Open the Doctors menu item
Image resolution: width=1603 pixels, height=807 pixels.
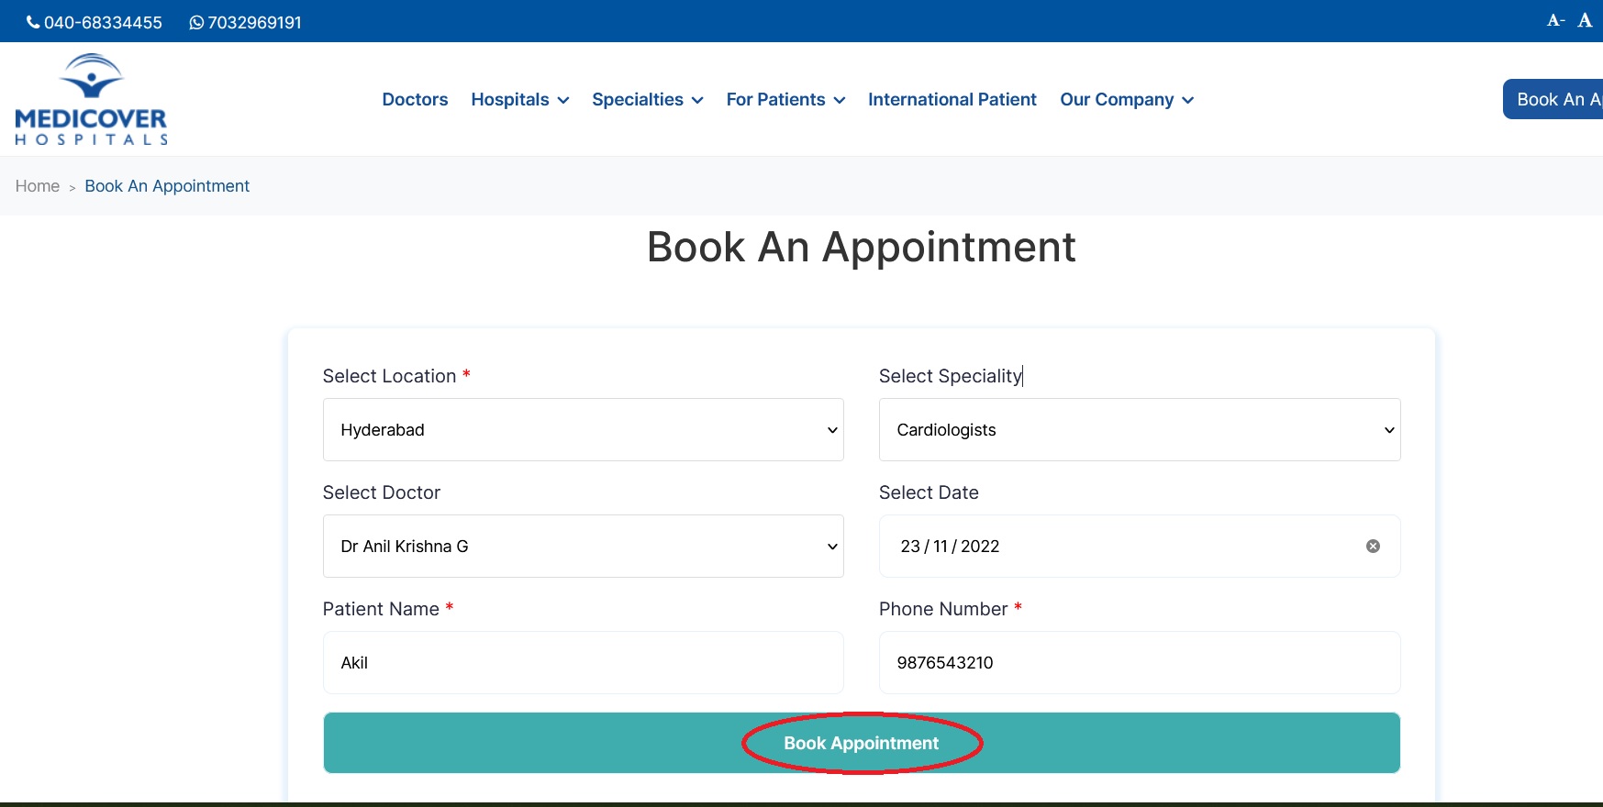pos(415,99)
